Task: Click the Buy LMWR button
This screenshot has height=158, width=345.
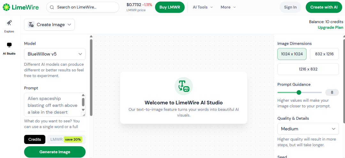Action: pyautogui.click(x=170, y=7)
